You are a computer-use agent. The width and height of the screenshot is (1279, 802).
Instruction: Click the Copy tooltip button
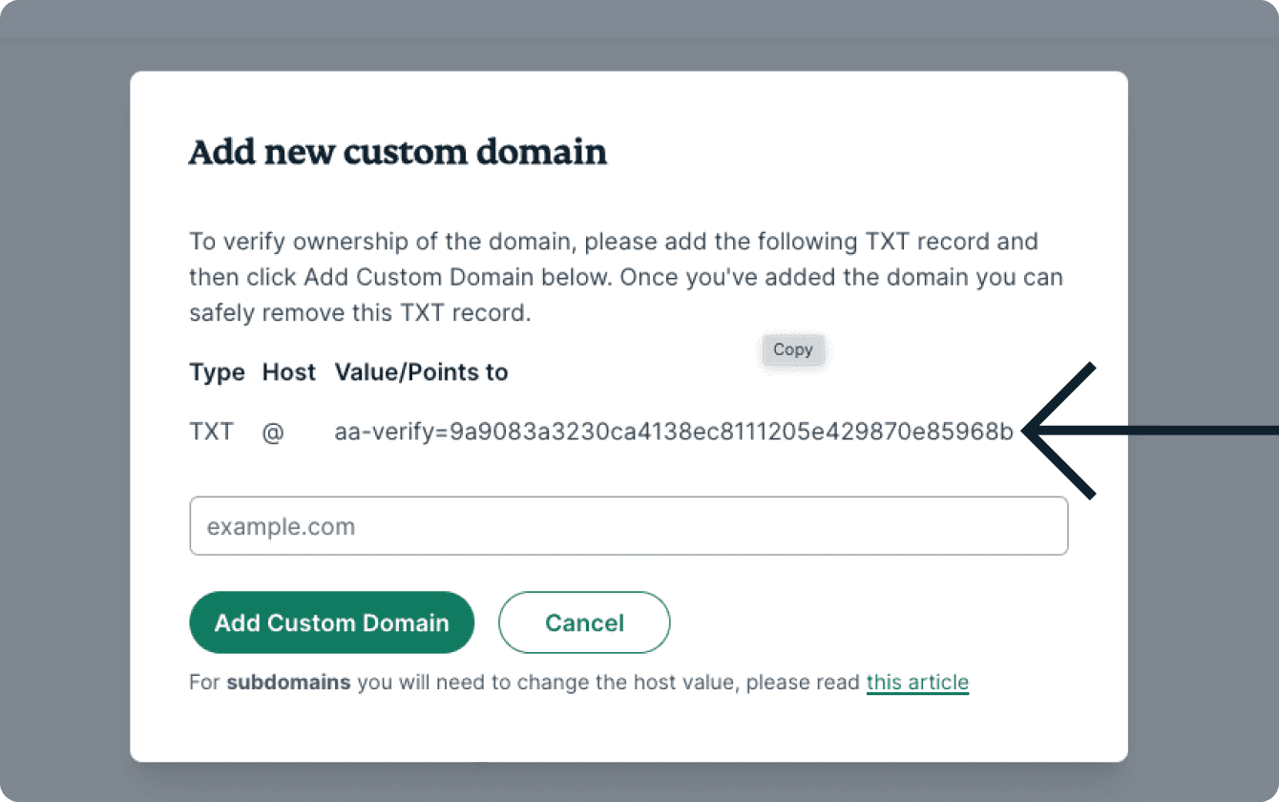click(792, 349)
